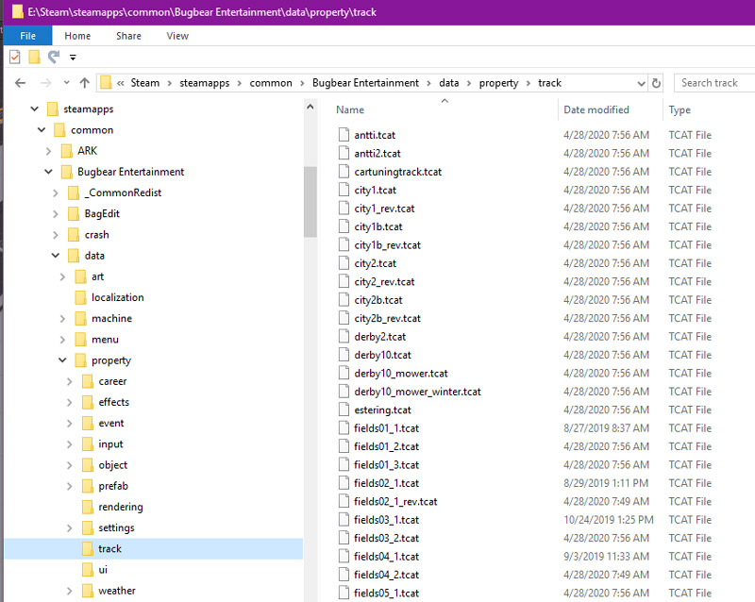Select the effects folder in tree

(x=113, y=402)
